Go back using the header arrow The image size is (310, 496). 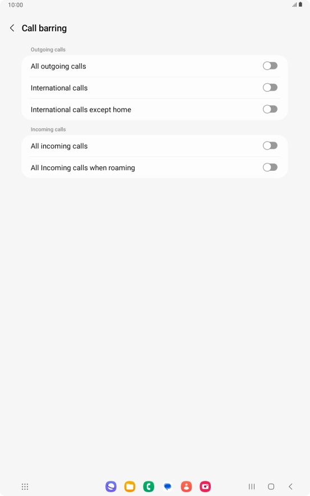click(12, 28)
